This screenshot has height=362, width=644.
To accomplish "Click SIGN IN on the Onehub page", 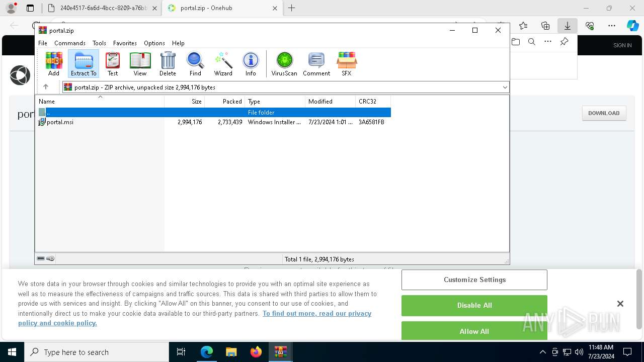I will [622, 45].
